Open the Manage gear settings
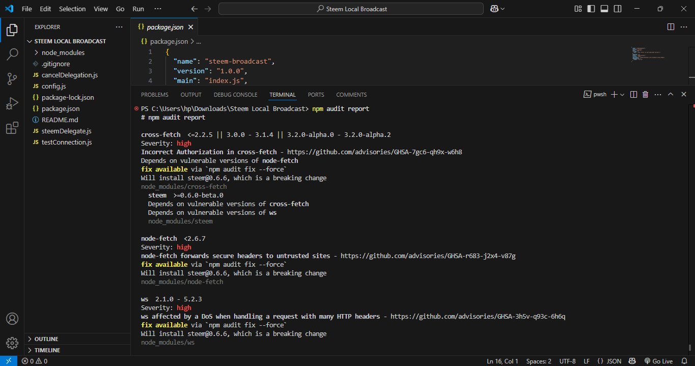 point(12,343)
